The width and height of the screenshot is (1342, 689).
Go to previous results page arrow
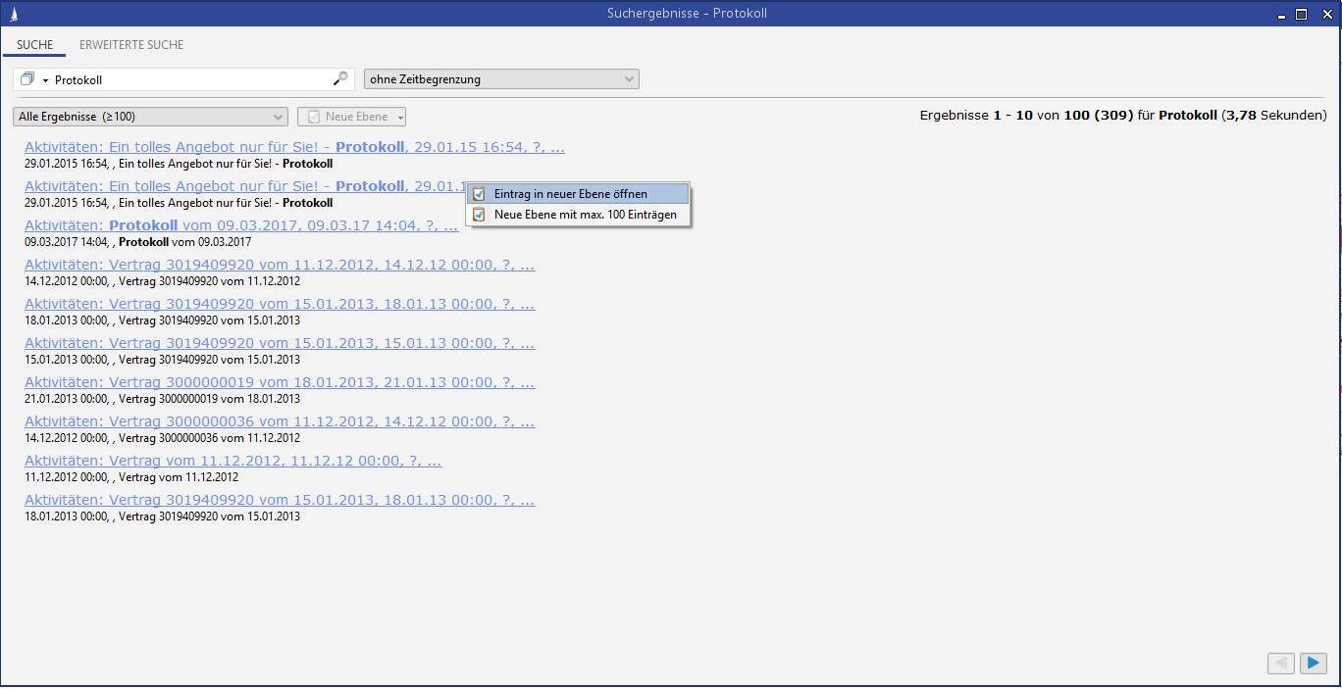tap(1281, 664)
